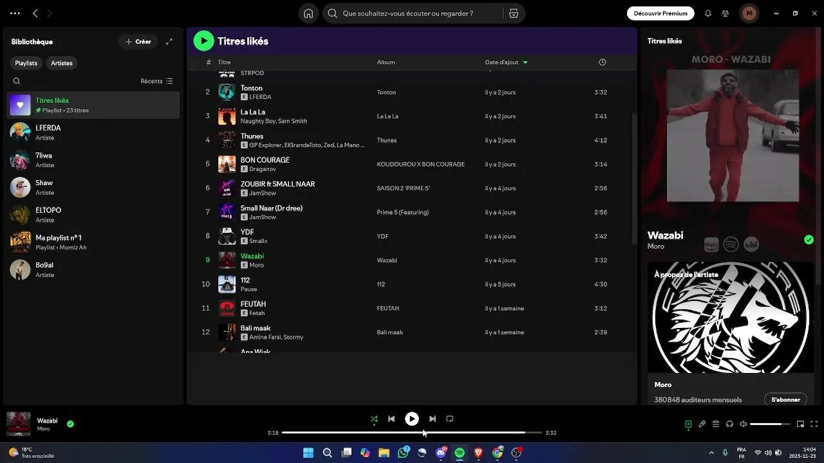The image size is (824, 463).
Task: Open KOUDOUROU X BON COURAGE album link
Action: 420,164
